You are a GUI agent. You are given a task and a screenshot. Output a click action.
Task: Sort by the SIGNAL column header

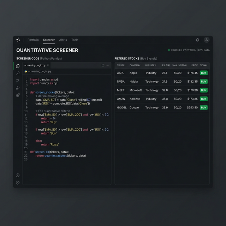tap(204, 65)
